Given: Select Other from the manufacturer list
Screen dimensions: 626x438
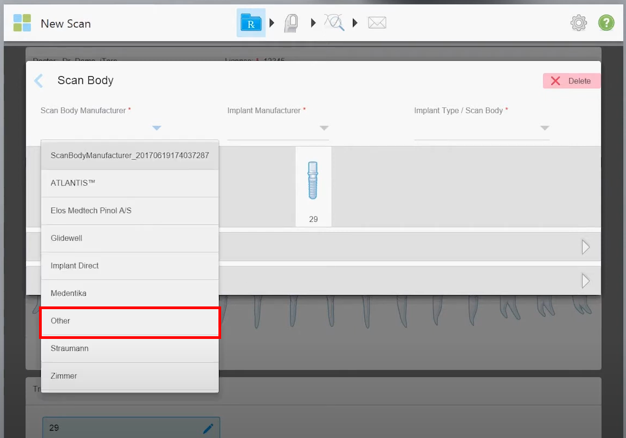Looking at the screenshot, I should 130,321.
